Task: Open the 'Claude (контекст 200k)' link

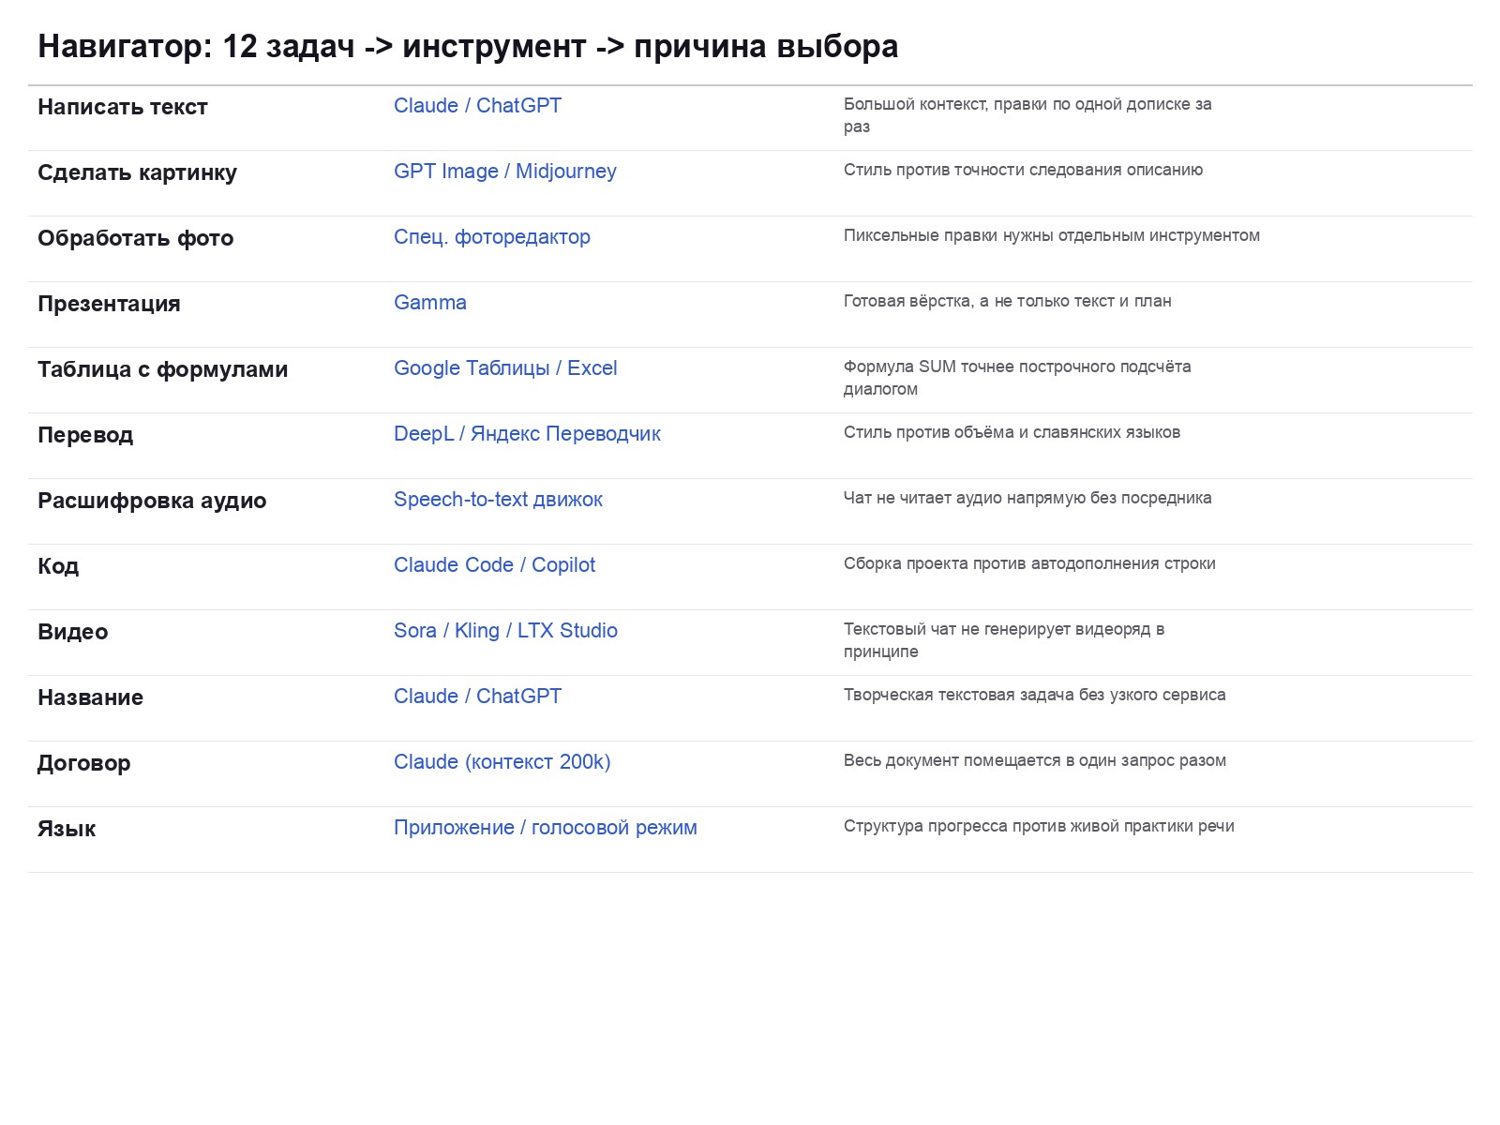Action: [x=502, y=762]
